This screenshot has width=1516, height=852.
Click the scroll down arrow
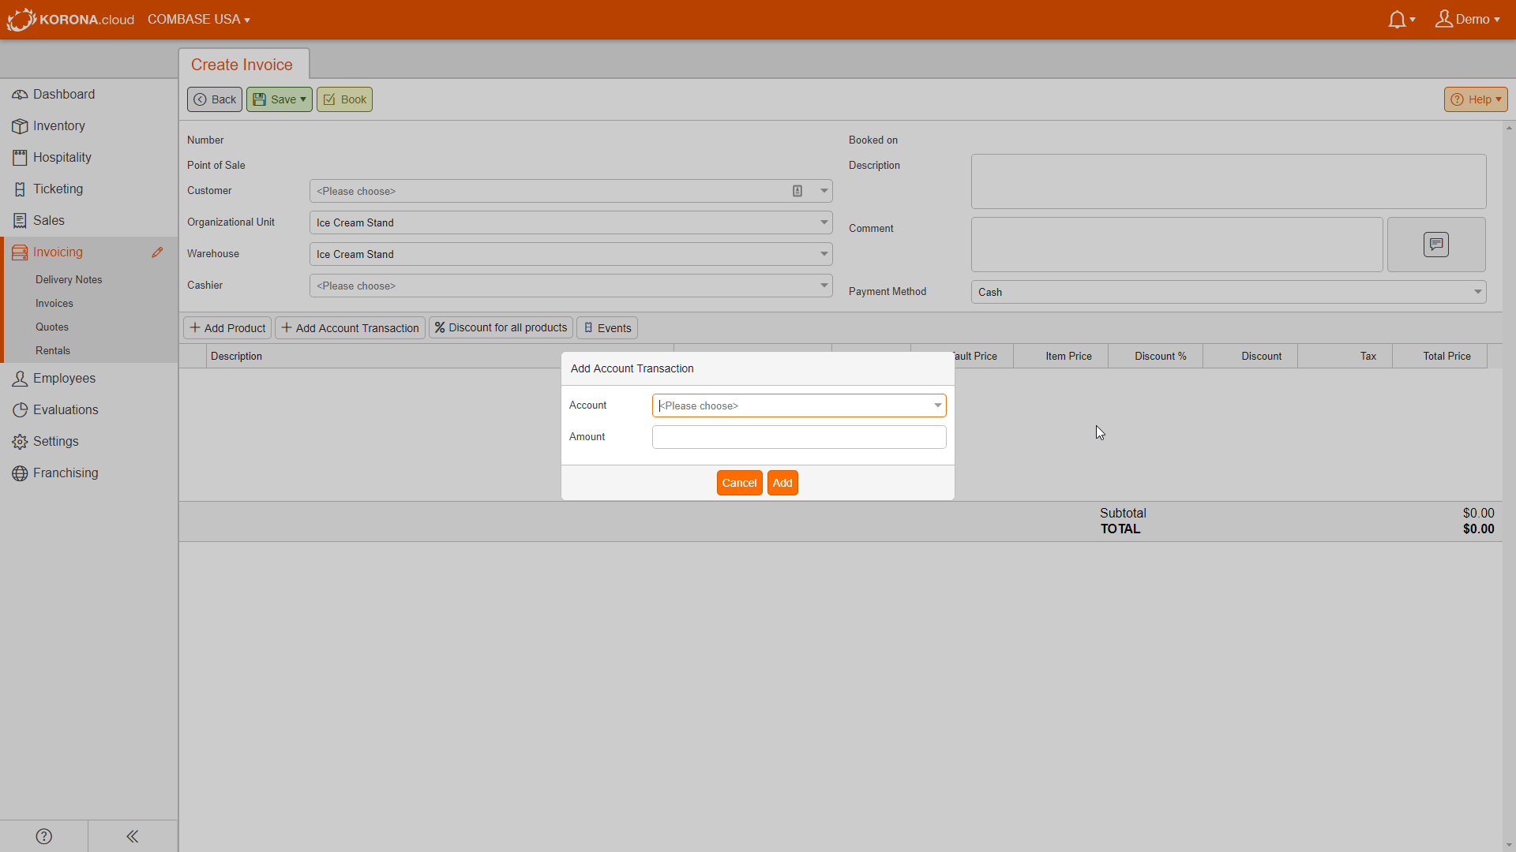point(1509,845)
